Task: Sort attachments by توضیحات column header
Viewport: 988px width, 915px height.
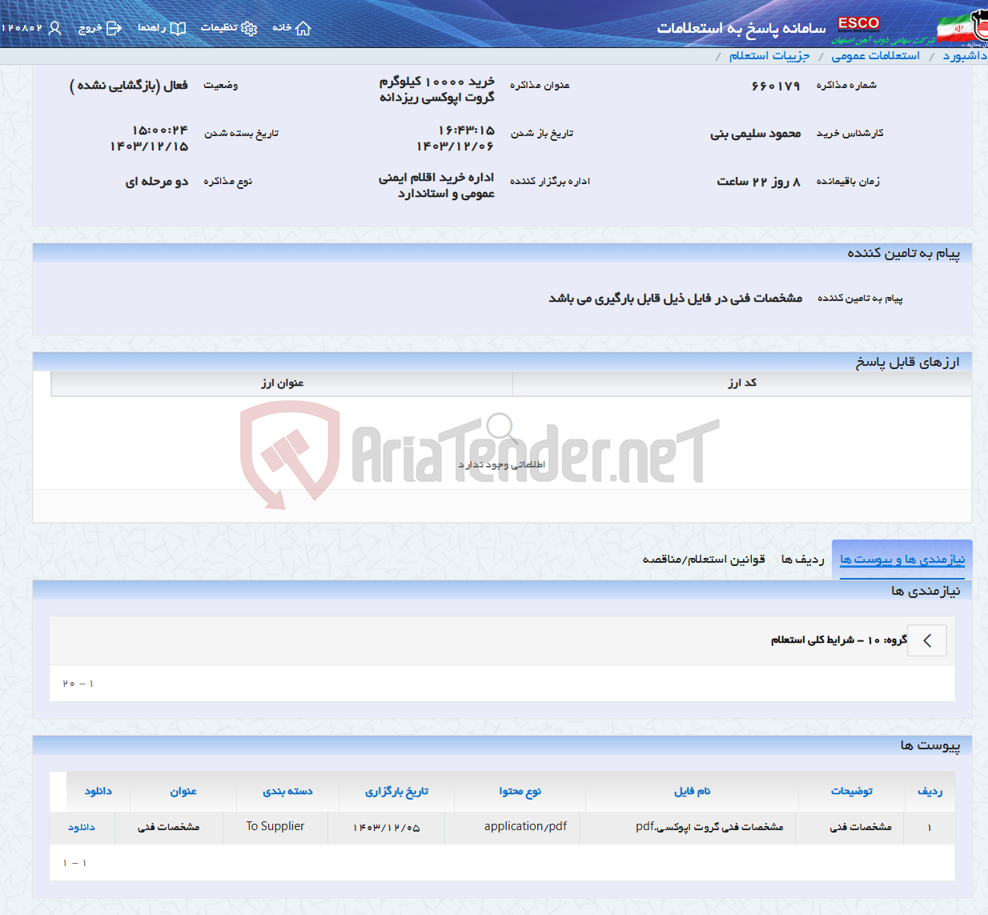Action: pyautogui.click(x=851, y=791)
